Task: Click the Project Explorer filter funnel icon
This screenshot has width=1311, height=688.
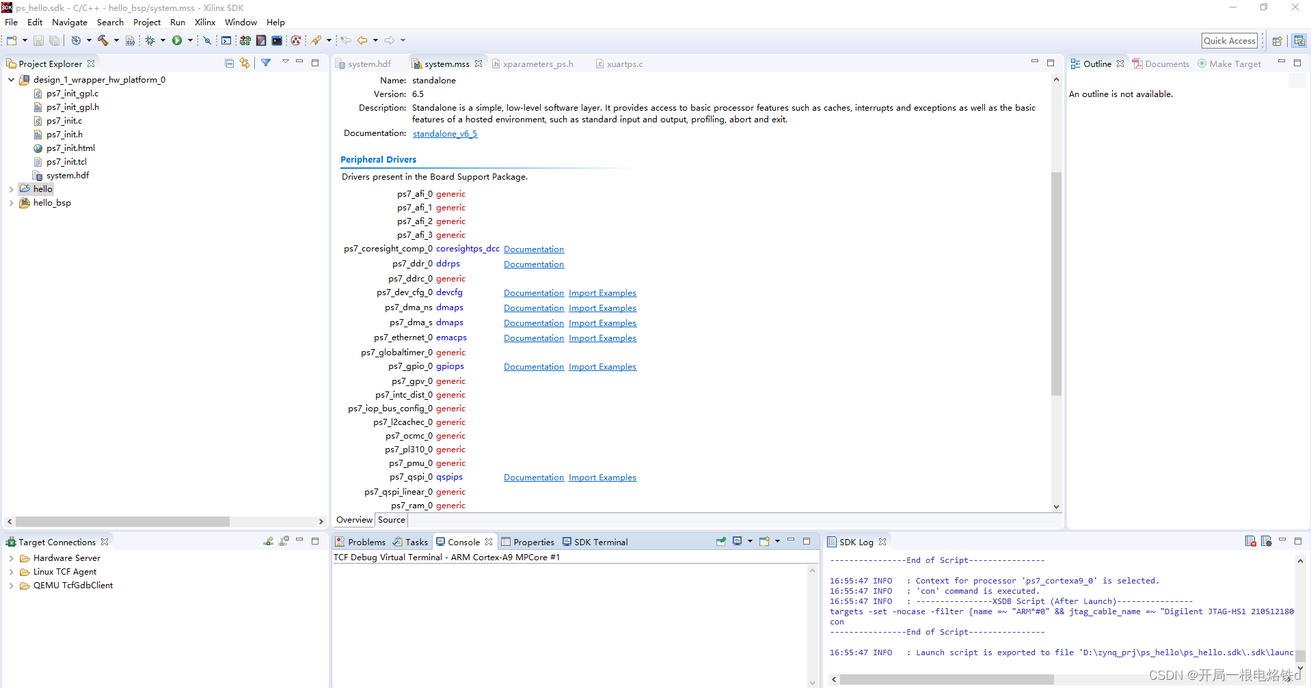Action: click(x=266, y=63)
